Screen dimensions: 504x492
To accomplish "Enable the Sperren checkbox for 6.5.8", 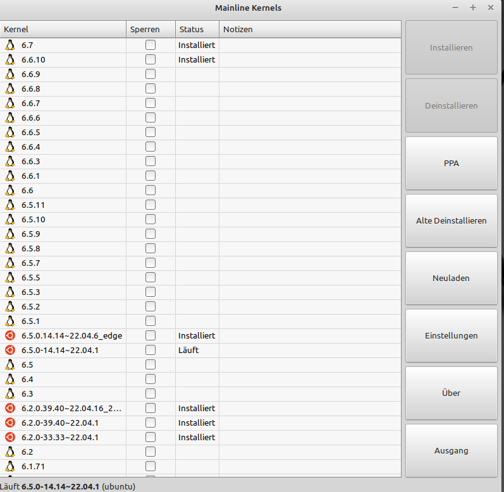I will pyautogui.click(x=151, y=248).
